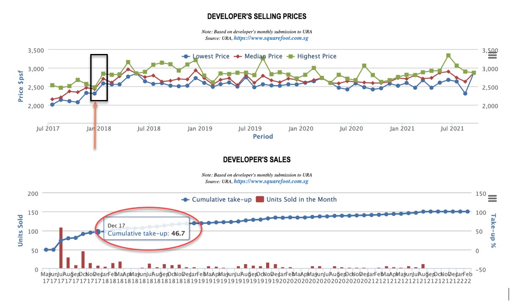Toggle Units Sold in the Month legend
527x303 pixels.
(297, 200)
